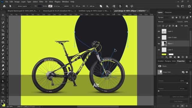Open the Search icon at top right

tap(178, 6)
